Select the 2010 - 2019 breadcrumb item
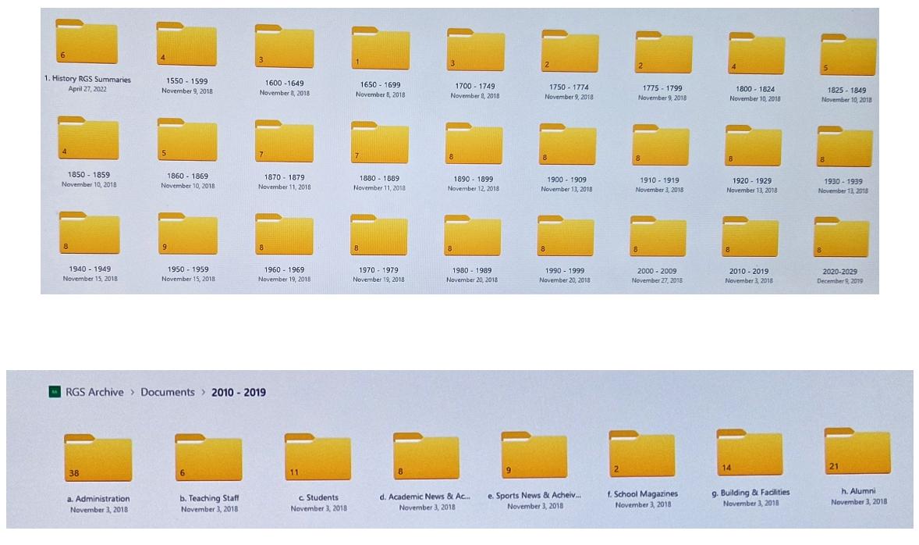 pos(239,392)
